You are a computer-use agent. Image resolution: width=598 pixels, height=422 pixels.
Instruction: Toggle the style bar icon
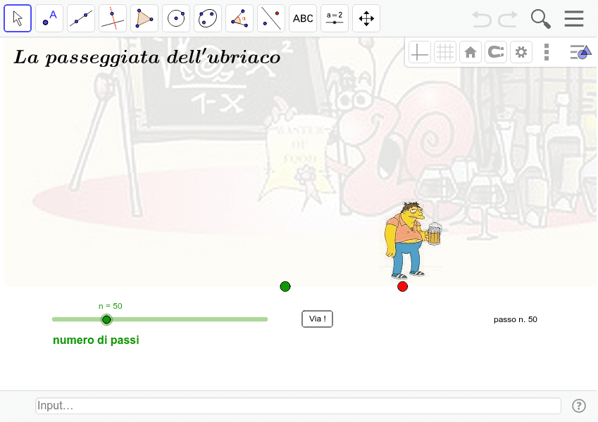click(x=580, y=52)
